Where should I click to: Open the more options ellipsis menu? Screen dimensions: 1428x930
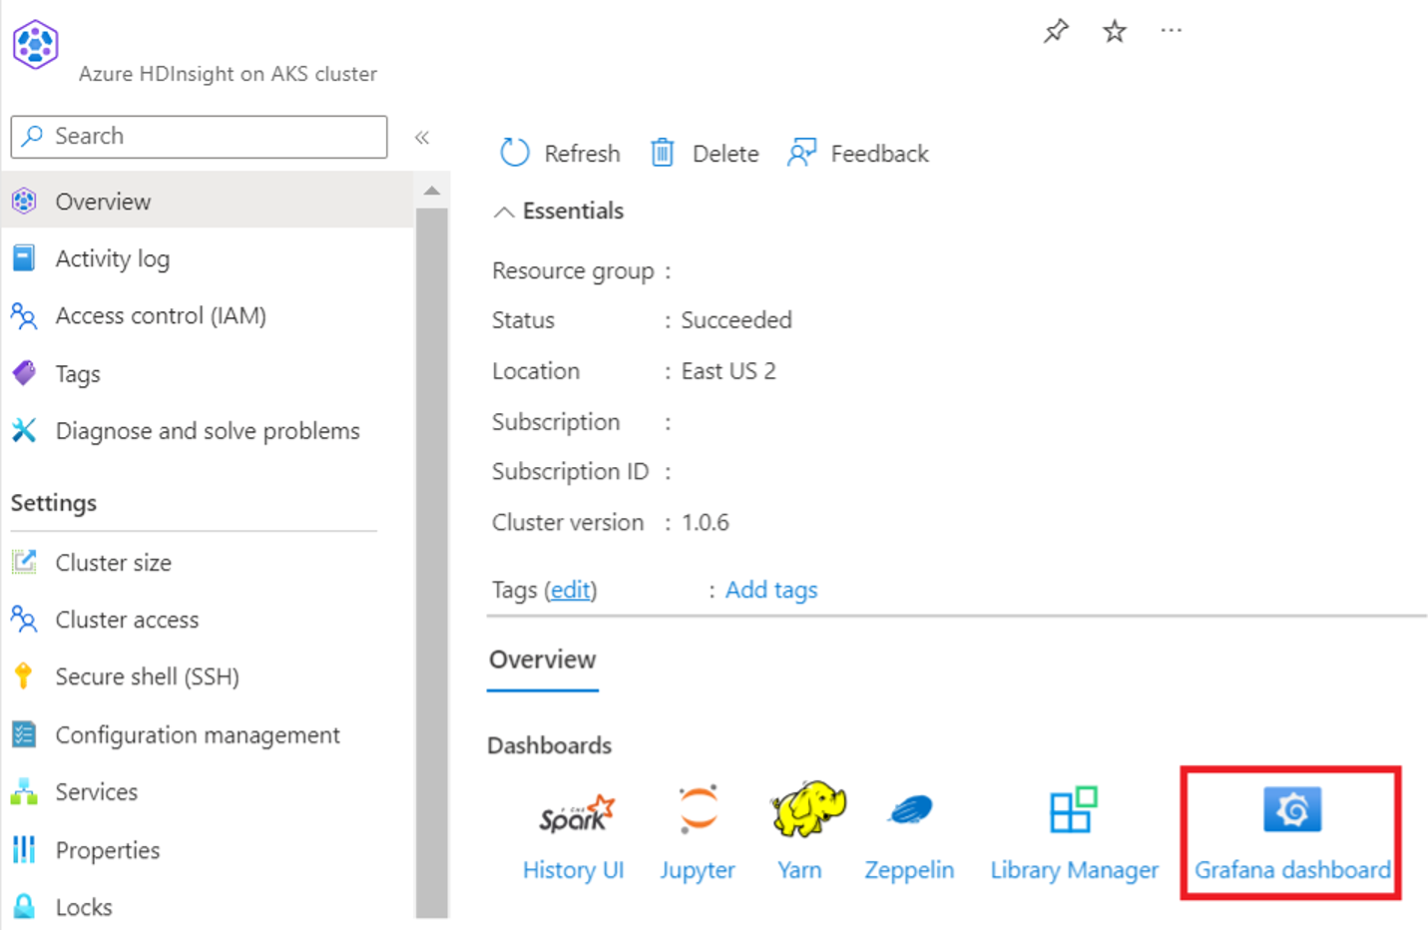(1171, 31)
